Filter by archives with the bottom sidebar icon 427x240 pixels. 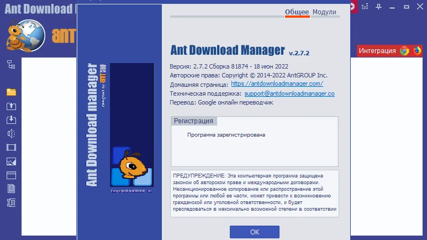pos(11,202)
